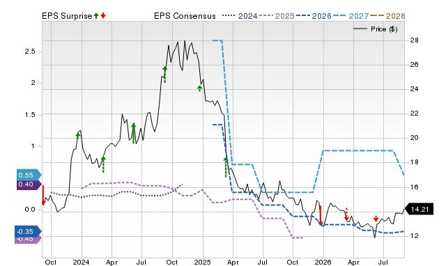Select the dashed green arrow in March 2024
446x266 pixels.
pos(103,164)
